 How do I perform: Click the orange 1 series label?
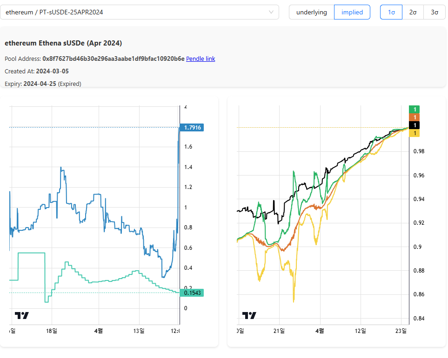pos(415,117)
